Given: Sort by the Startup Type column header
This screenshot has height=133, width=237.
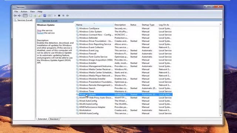Looking at the screenshot, I should [x=149, y=25].
